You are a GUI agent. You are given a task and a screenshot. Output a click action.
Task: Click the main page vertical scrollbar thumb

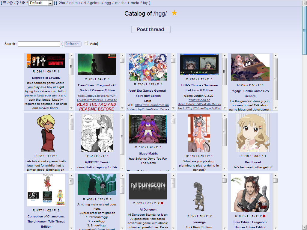pos(304,30)
